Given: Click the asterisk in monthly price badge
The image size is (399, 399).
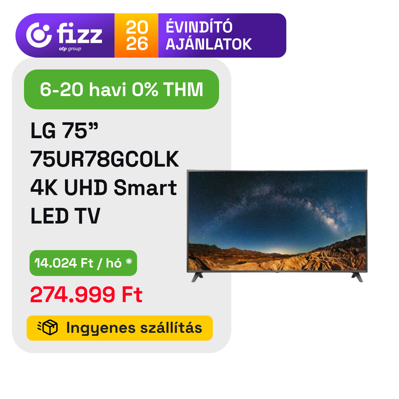Looking at the screenshot, I should 129,261.
